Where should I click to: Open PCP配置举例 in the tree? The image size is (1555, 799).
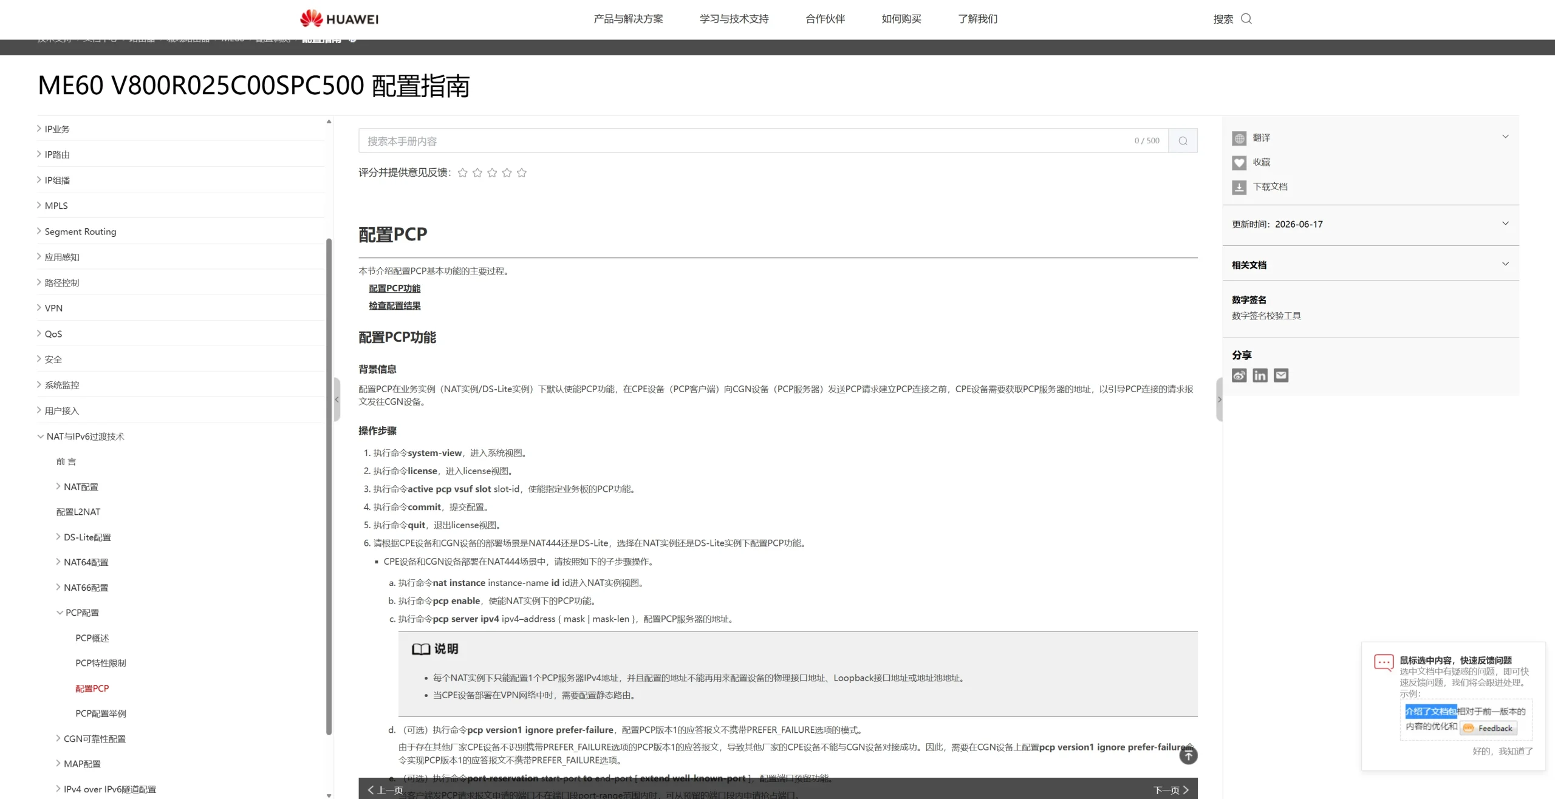101,713
